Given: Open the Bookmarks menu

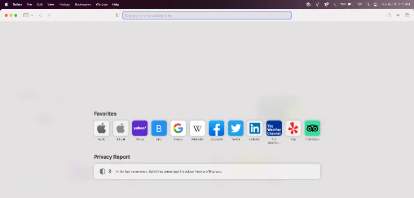Looking at the screenshot, I should (83, 4).
